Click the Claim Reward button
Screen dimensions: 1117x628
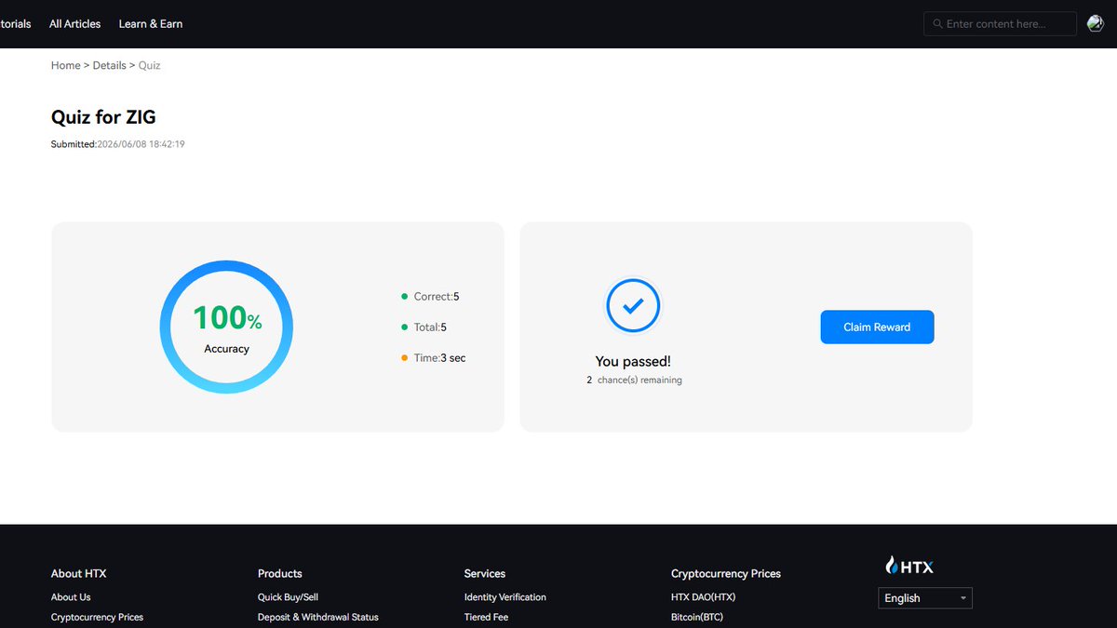[877, 327]
